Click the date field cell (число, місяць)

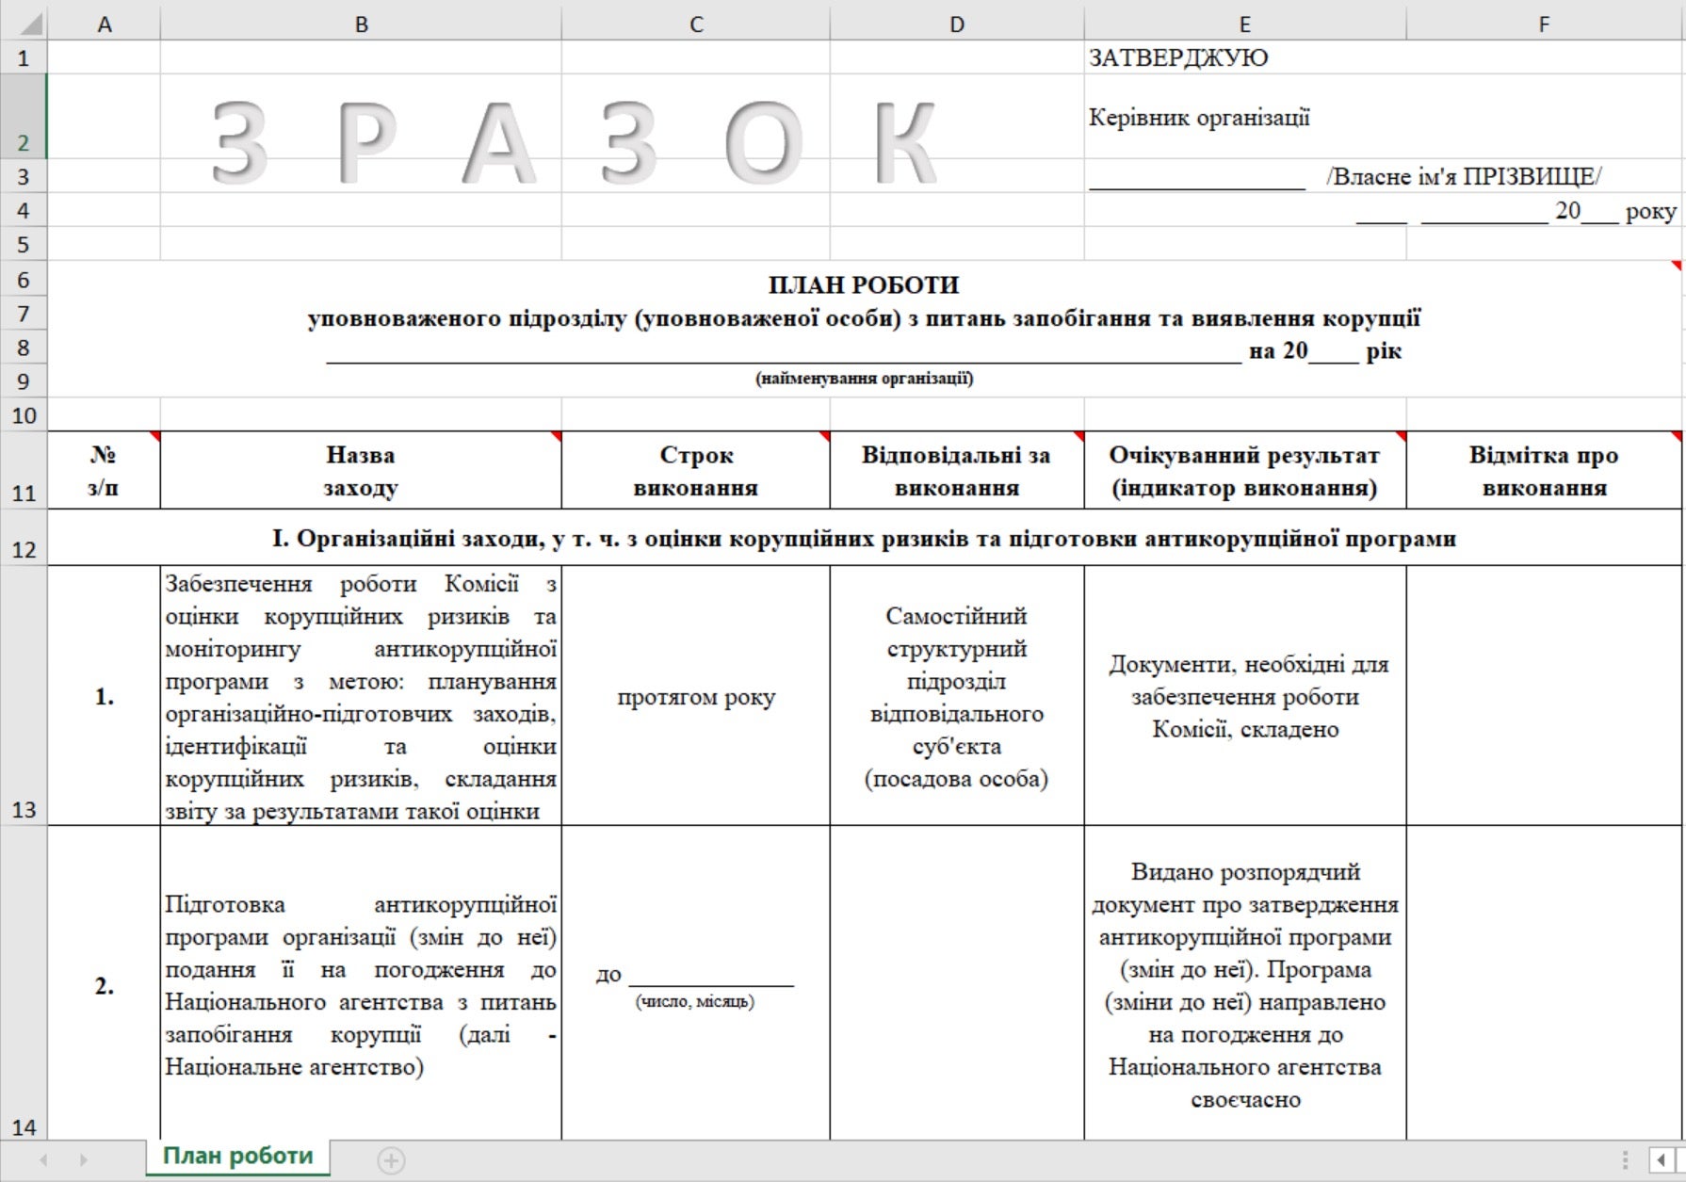[x=695, y=984]
